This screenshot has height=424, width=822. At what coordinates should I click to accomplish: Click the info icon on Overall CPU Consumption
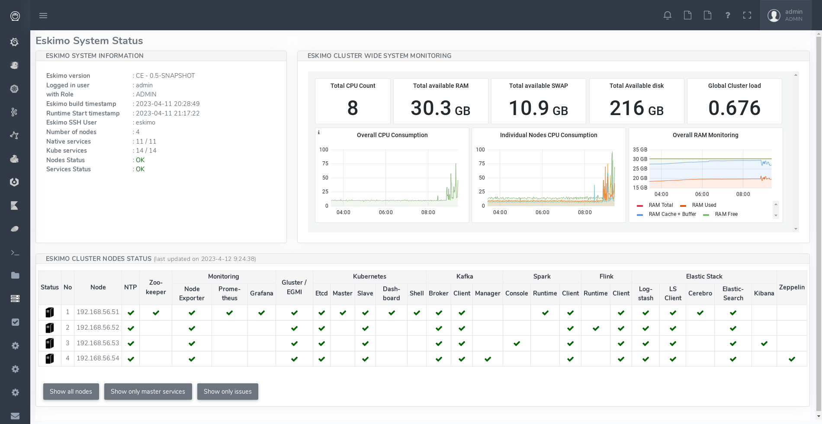pyautogui.click(x=319, y=132)
